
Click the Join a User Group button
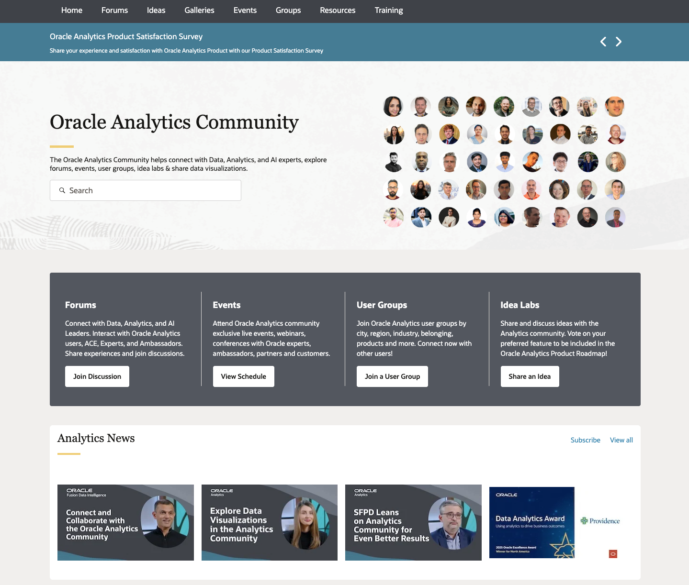[x=392, y=376]
